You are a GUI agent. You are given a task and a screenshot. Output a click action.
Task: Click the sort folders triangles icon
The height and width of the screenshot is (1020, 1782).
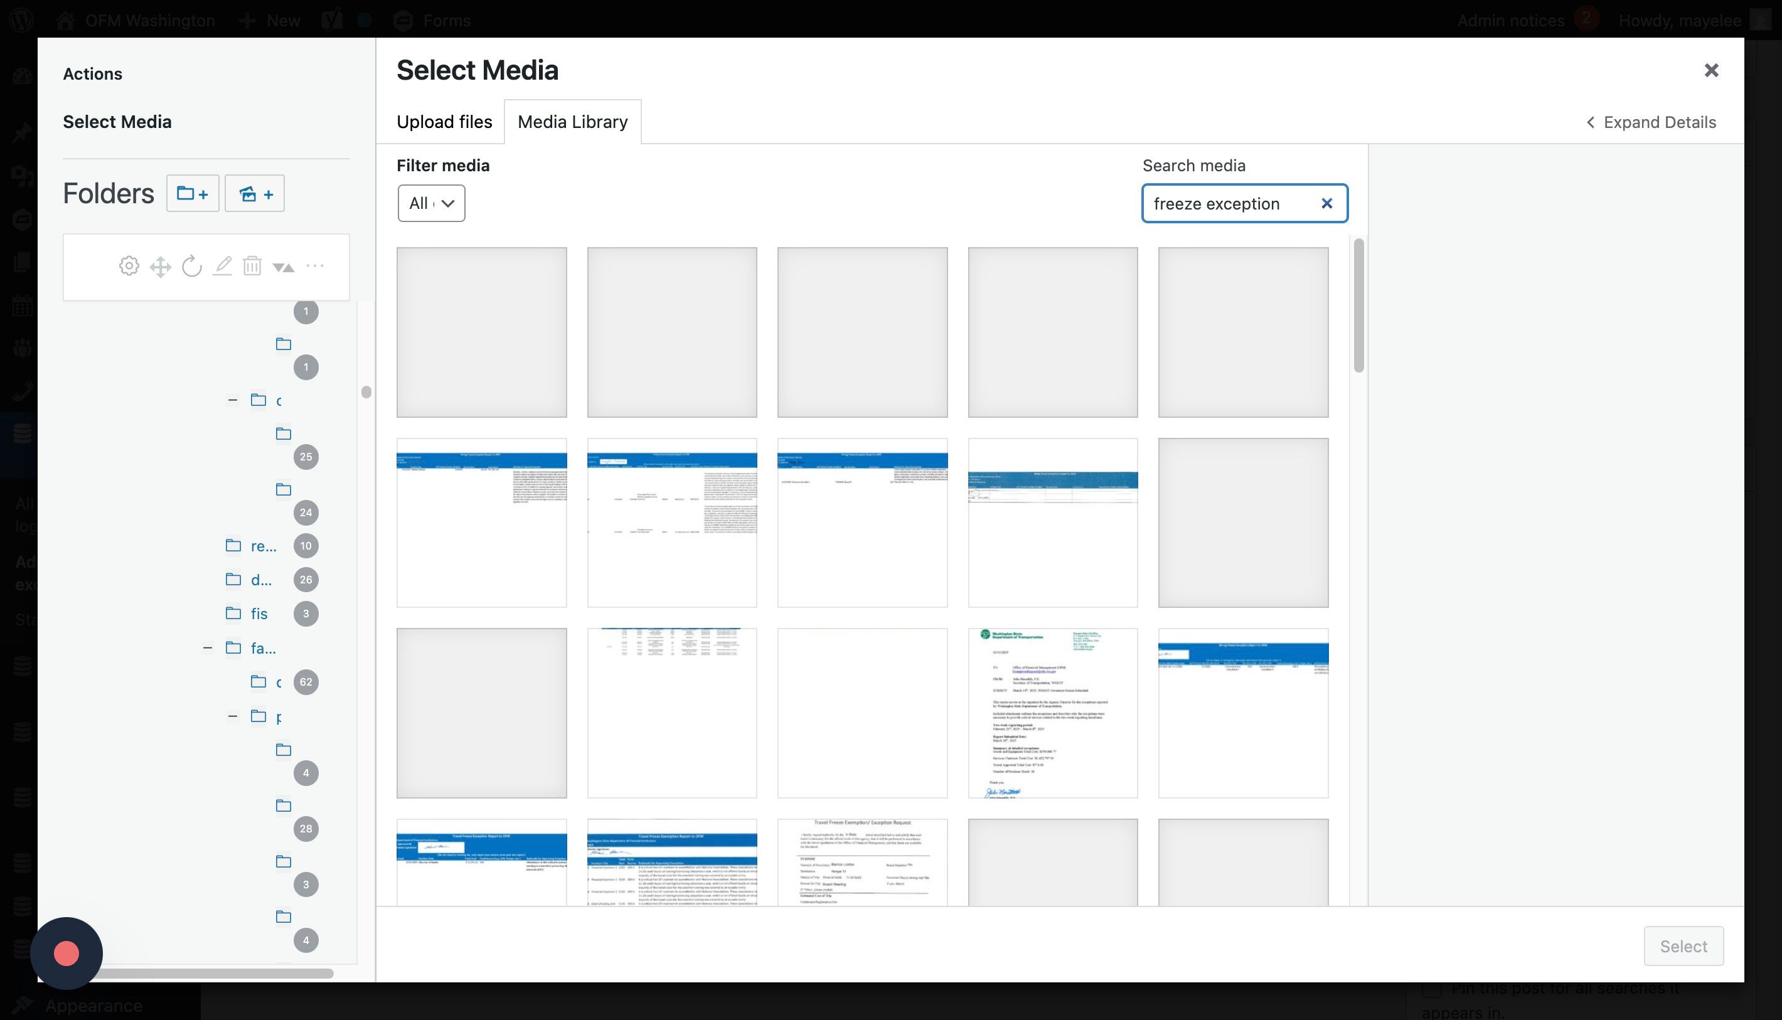(x=283, y=267)
